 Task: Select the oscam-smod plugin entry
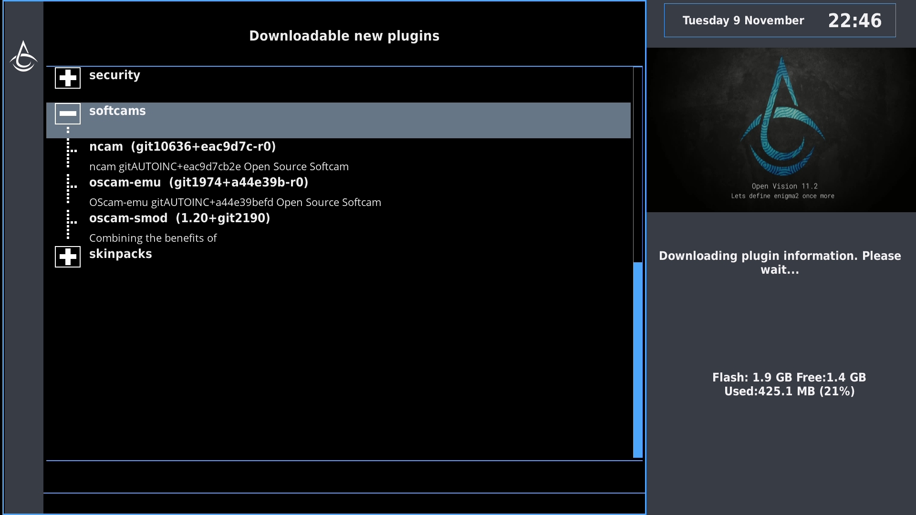(179, 218)
